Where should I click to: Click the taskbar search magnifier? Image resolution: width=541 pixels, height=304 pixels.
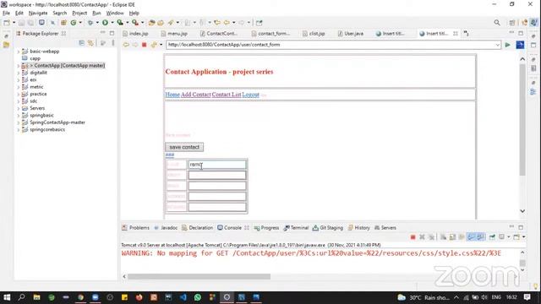pyautogui.click(x=22, y=297)
